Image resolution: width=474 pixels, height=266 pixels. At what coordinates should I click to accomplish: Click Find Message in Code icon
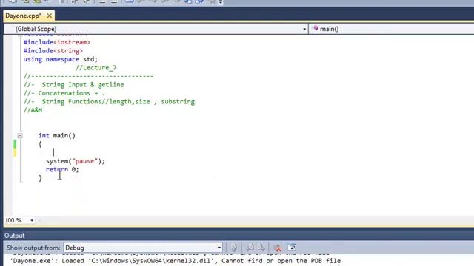coord(234,248)
